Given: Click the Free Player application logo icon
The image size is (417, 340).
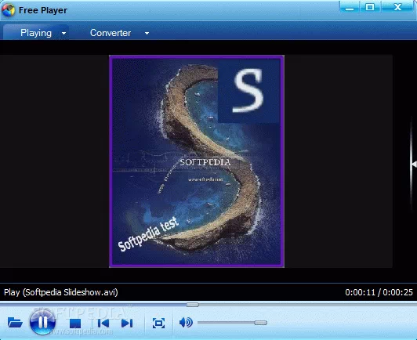Looking at the screenshot, I should coord(9,10).
